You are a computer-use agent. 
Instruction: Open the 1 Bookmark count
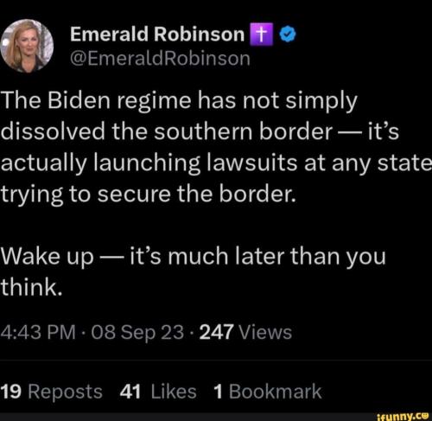[268, 392]
